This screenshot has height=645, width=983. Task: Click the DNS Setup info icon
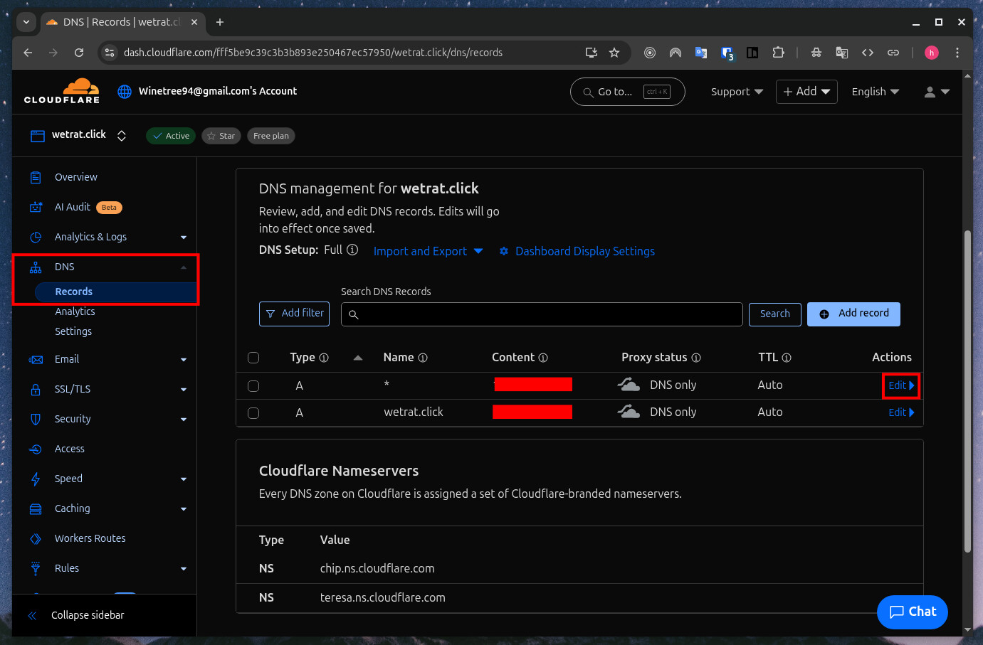(352, 250)
